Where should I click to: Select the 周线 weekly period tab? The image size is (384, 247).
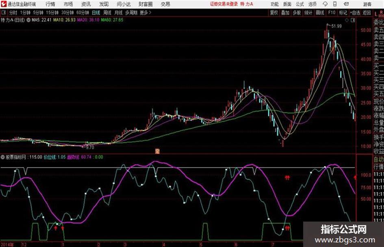(107, 13)
